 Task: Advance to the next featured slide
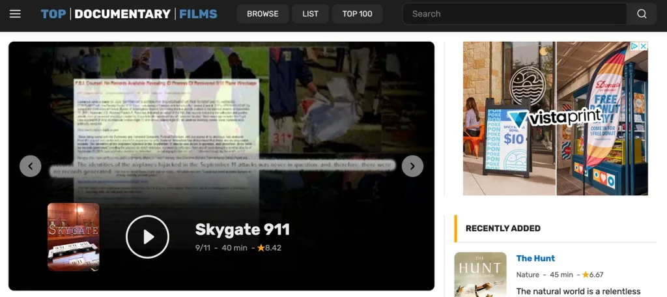[x=412, y=166]
